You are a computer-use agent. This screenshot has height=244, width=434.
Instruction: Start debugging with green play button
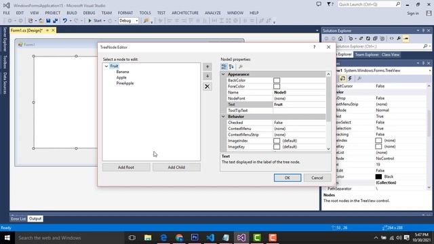click(x=90, y=21)
